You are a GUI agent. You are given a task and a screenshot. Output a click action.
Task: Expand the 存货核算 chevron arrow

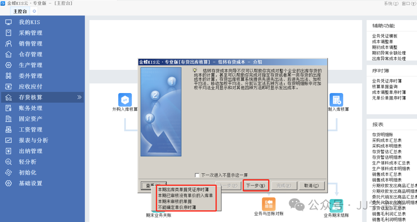click(79, 97)
